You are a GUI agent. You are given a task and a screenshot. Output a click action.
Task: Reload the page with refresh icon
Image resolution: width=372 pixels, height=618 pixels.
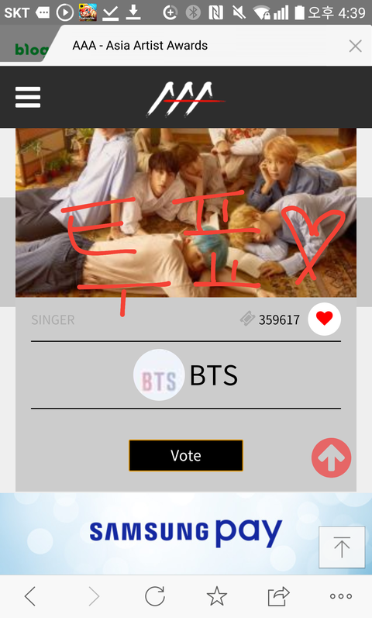pyautogui.click(x=155, y=596)
